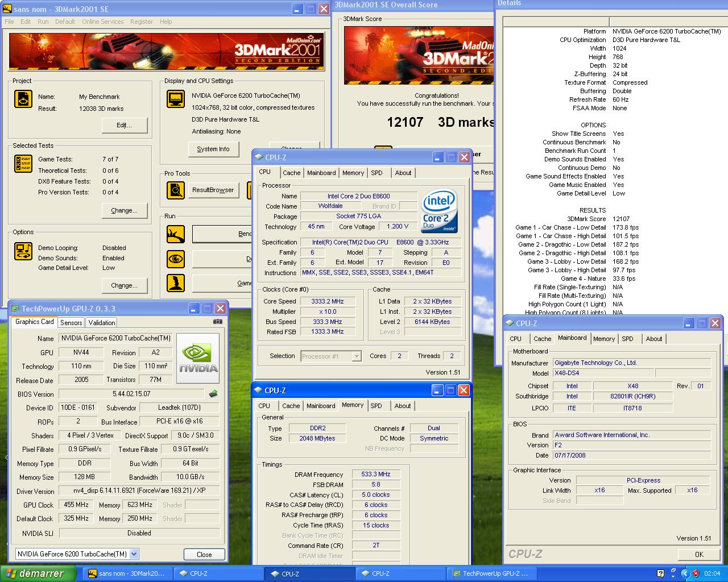Click the taskbar clock showing 02:04

[712, 573]
